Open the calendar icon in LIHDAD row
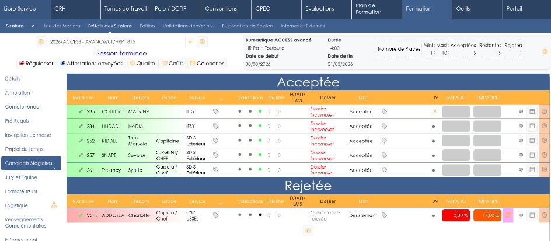The image size is (551, 241). [532, 126]
